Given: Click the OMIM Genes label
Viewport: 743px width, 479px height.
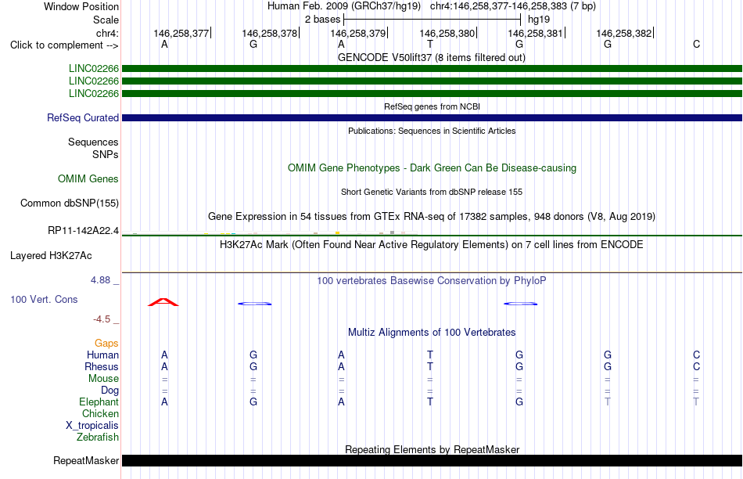Looking at the screenshot, I should [88, 178].
